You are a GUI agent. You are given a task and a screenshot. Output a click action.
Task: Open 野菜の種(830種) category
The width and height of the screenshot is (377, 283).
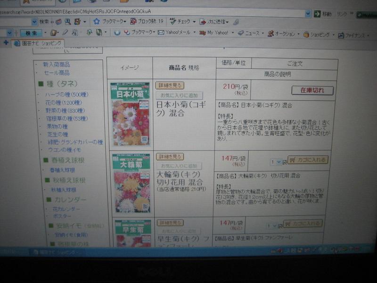tap(65, 111)
